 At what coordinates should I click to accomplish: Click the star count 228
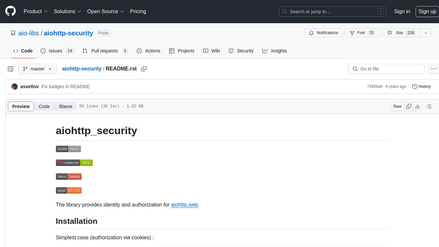(411, 33)
